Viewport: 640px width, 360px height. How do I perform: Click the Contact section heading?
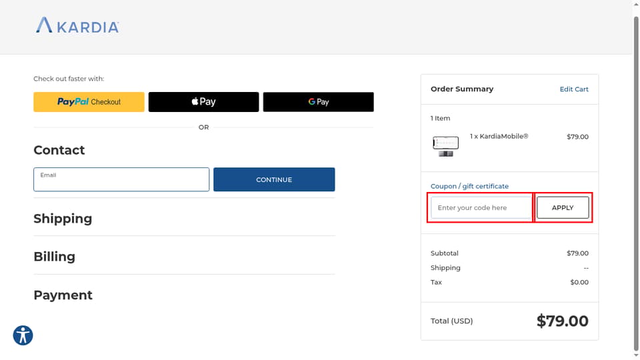59,150
